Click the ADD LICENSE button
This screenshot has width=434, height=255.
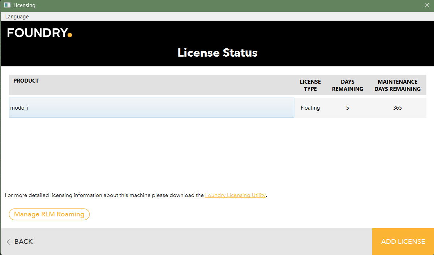tap(403, 242)
